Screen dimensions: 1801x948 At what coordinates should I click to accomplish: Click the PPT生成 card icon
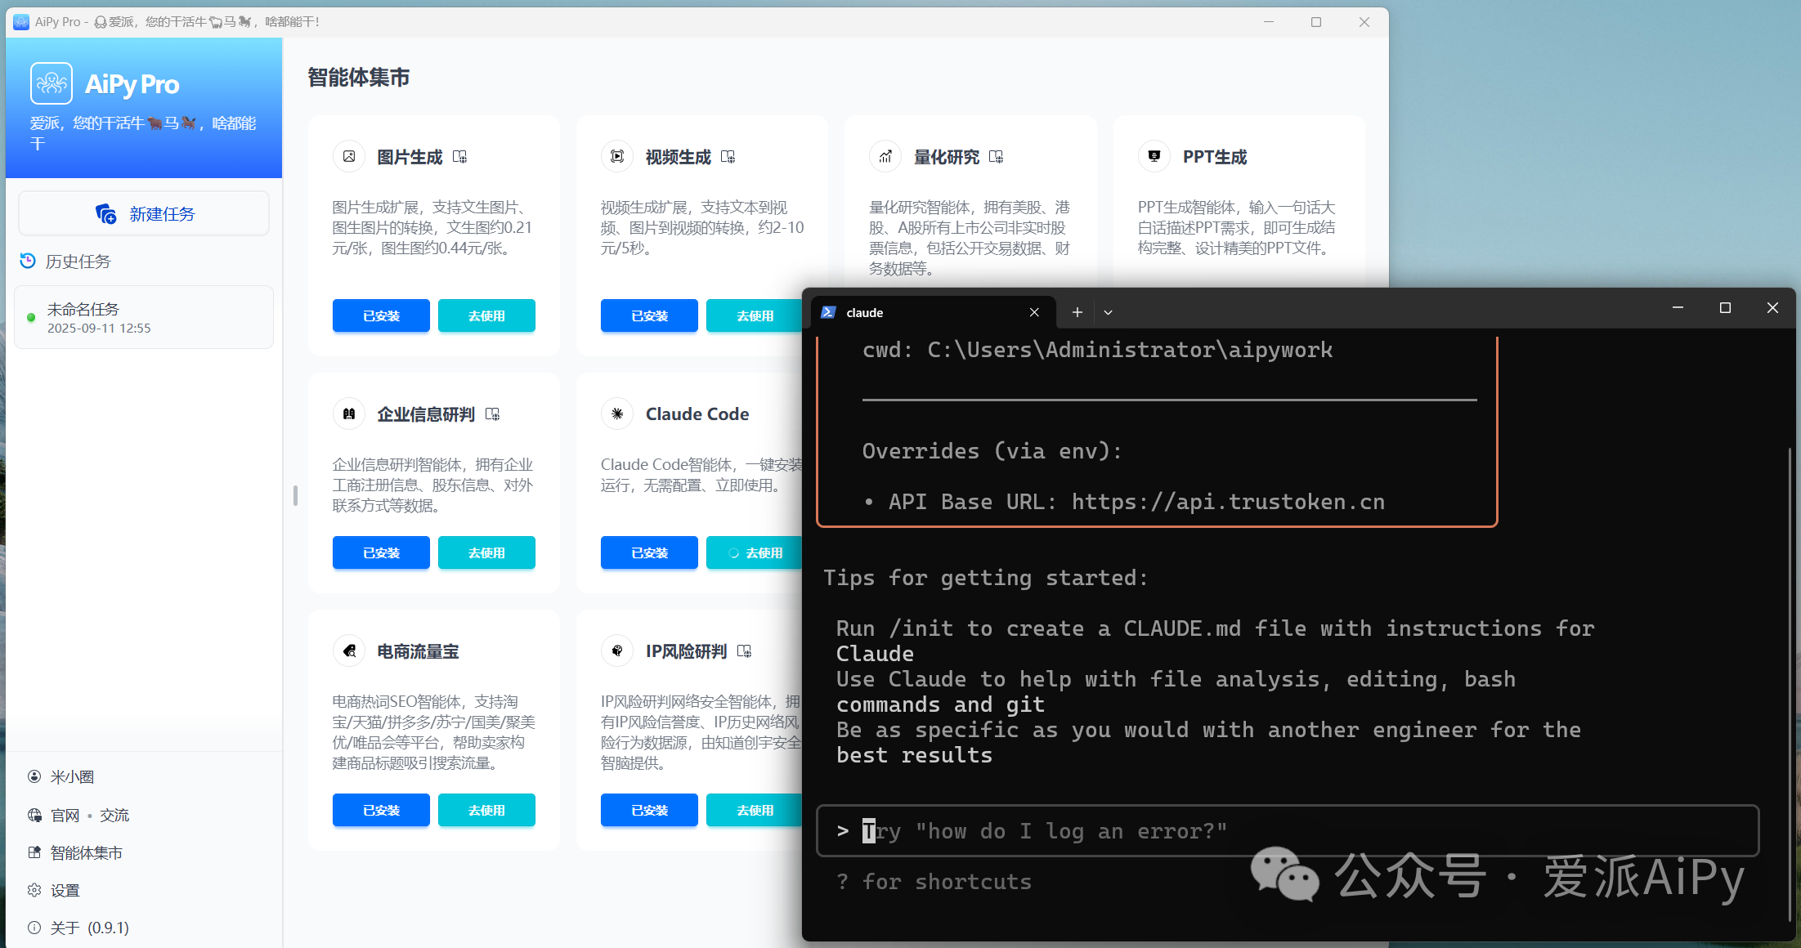point(1154,156)
